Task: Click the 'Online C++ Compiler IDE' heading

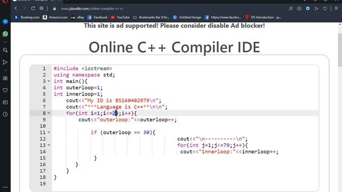Action: [174, 47]
